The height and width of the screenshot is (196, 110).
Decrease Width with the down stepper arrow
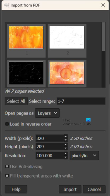66,140
